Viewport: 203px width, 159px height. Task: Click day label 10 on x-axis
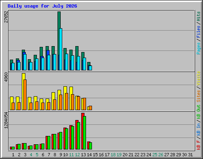point(65,155)
